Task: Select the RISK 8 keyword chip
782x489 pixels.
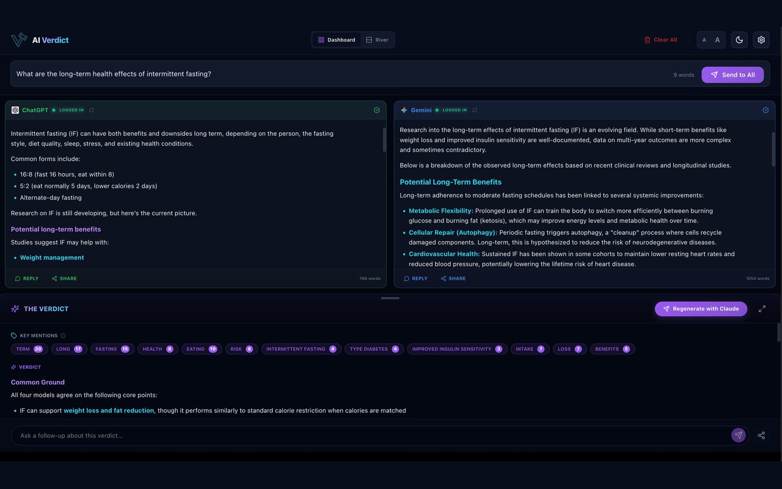Action: tap(241, 349)
